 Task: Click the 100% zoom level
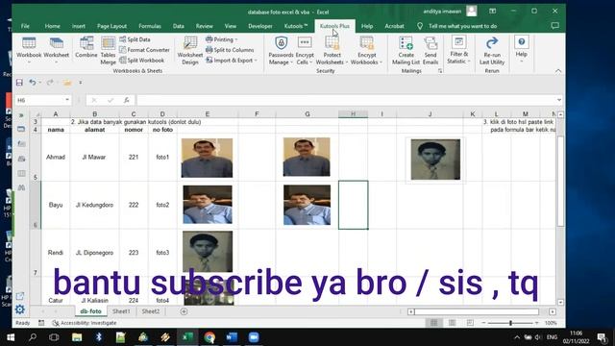[551, 323]
